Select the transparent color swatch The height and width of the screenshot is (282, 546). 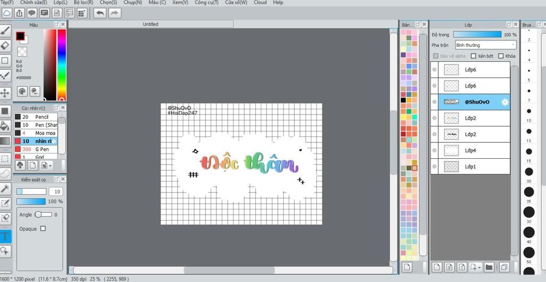coord(22,52)
